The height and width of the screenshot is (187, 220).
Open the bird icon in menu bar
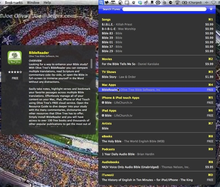click(x=107, y=3)
